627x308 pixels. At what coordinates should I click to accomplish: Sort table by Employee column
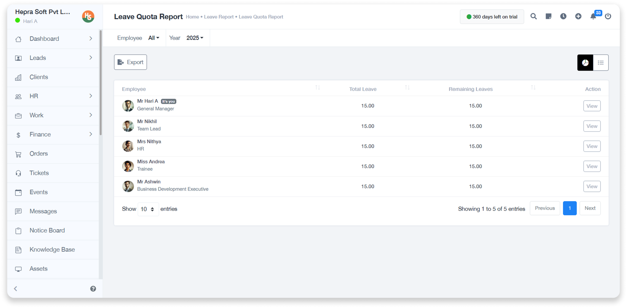tap(317, 88)
